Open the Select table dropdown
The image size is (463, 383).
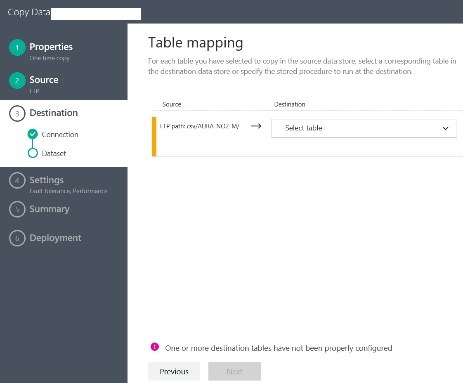click(x=364, y=128)
